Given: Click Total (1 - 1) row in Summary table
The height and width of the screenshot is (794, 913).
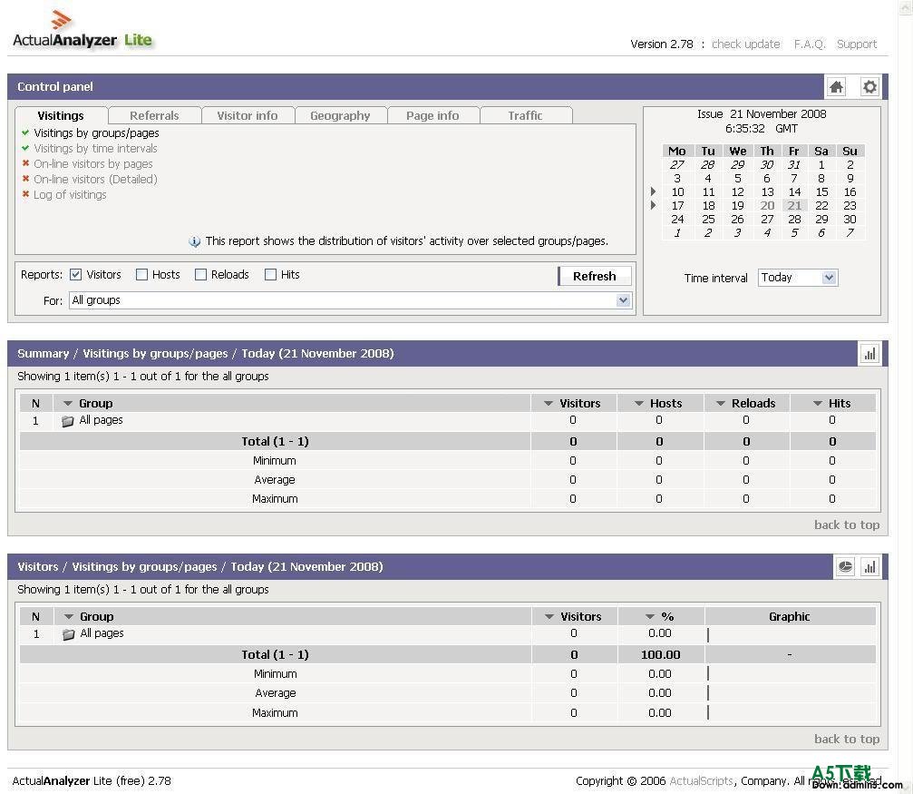Looking at the screenshot, I should [447, 441].
